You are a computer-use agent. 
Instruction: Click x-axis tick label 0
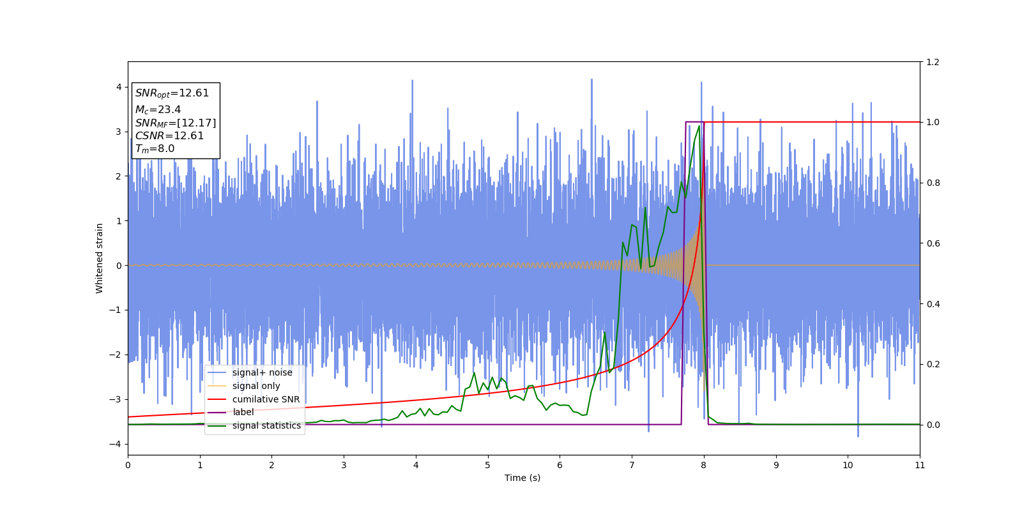point(128,465)
